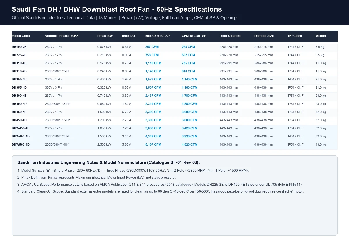Select the DH450-4D model code
The height and width of the screenshot is (247, 349).
[19, 120]
